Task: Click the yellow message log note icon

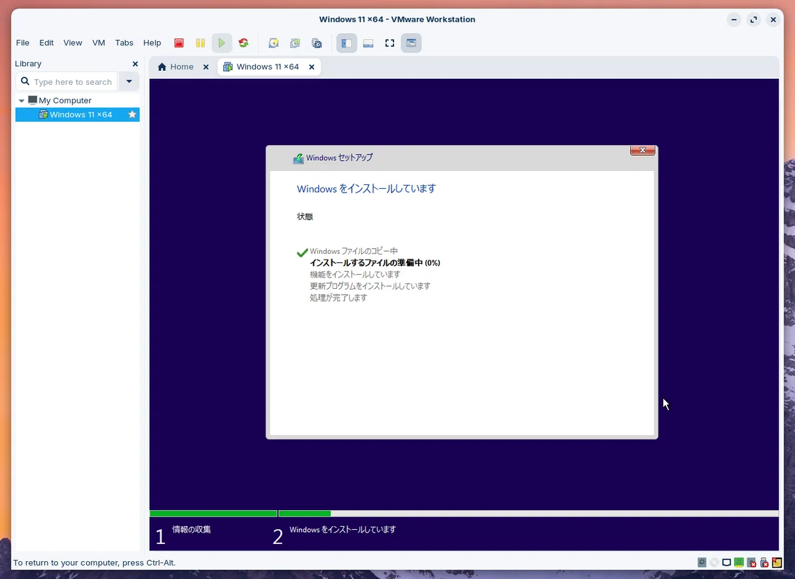Action: click(776, 562)
